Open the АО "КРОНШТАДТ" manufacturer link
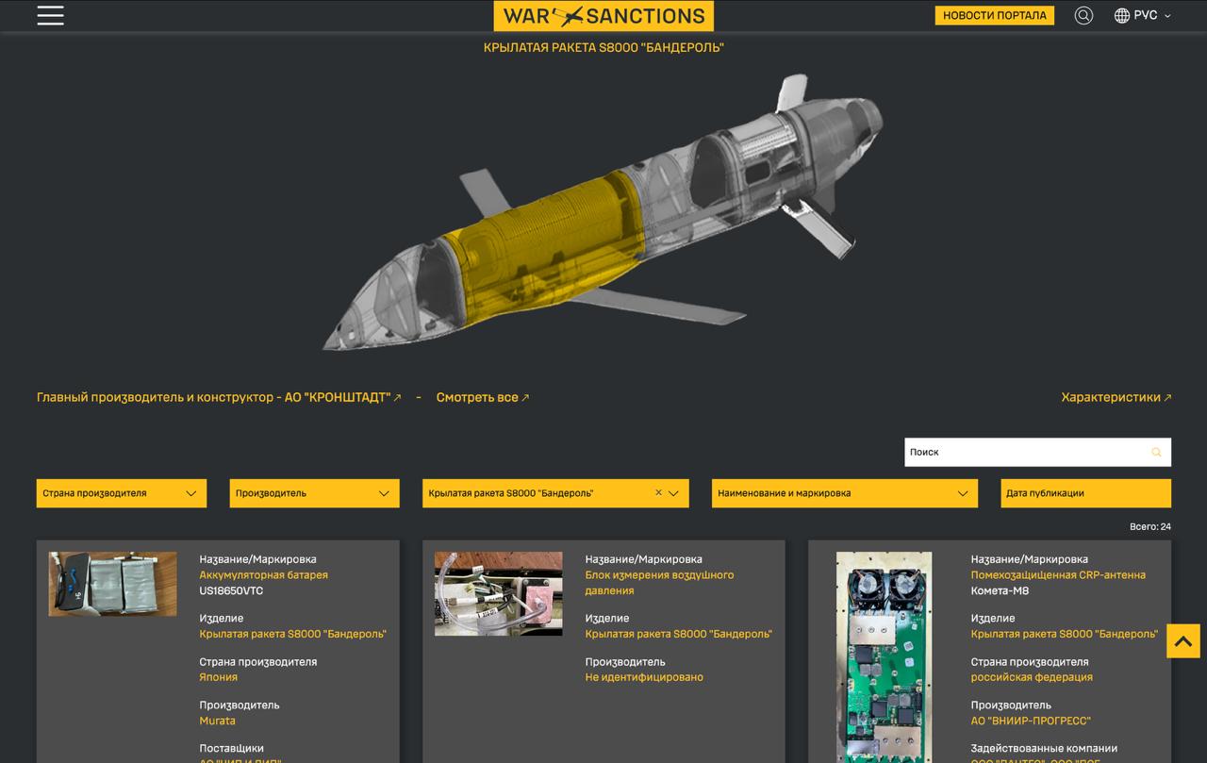This screenshot has height=763, width=1207. point(219,397)
